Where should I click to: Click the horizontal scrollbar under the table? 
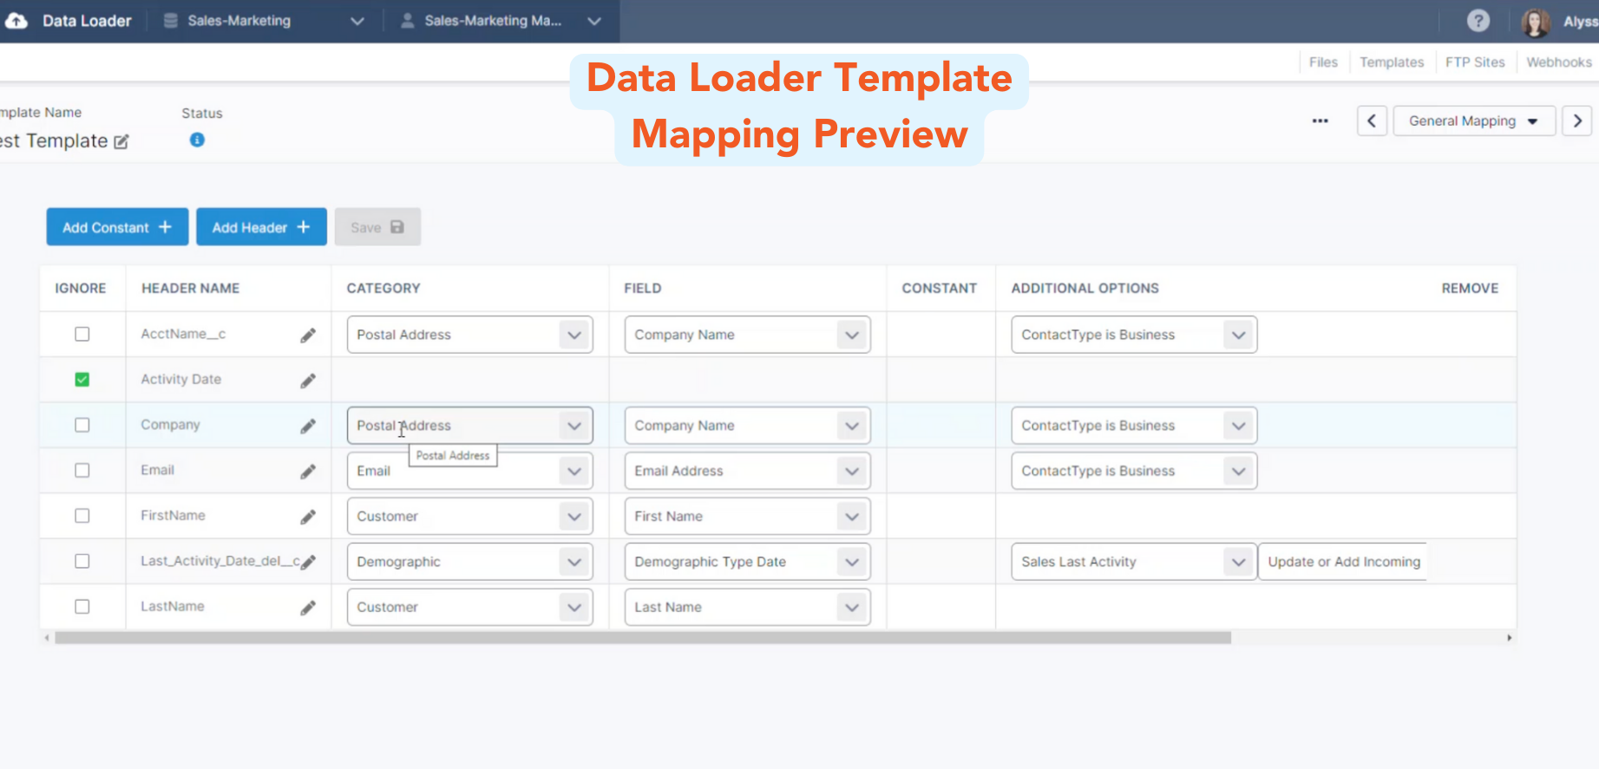642,638
